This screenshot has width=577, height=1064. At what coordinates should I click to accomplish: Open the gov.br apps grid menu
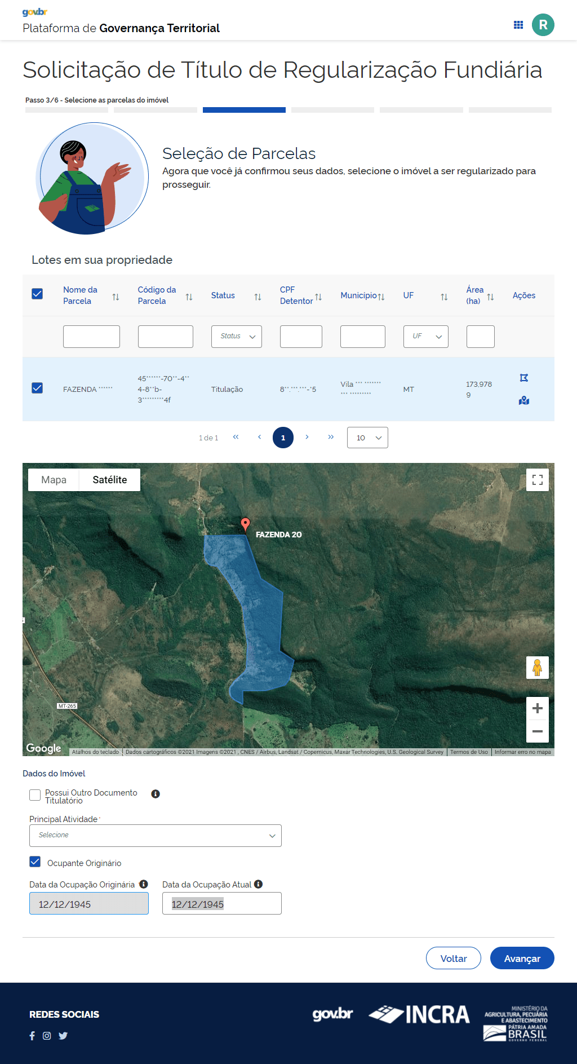click(518, 25)
